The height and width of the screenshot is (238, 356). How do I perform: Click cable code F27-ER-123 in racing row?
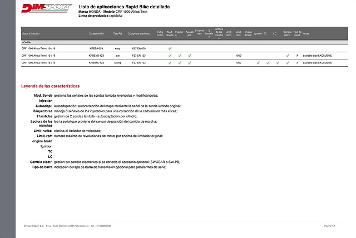click(x=139, y=63)
